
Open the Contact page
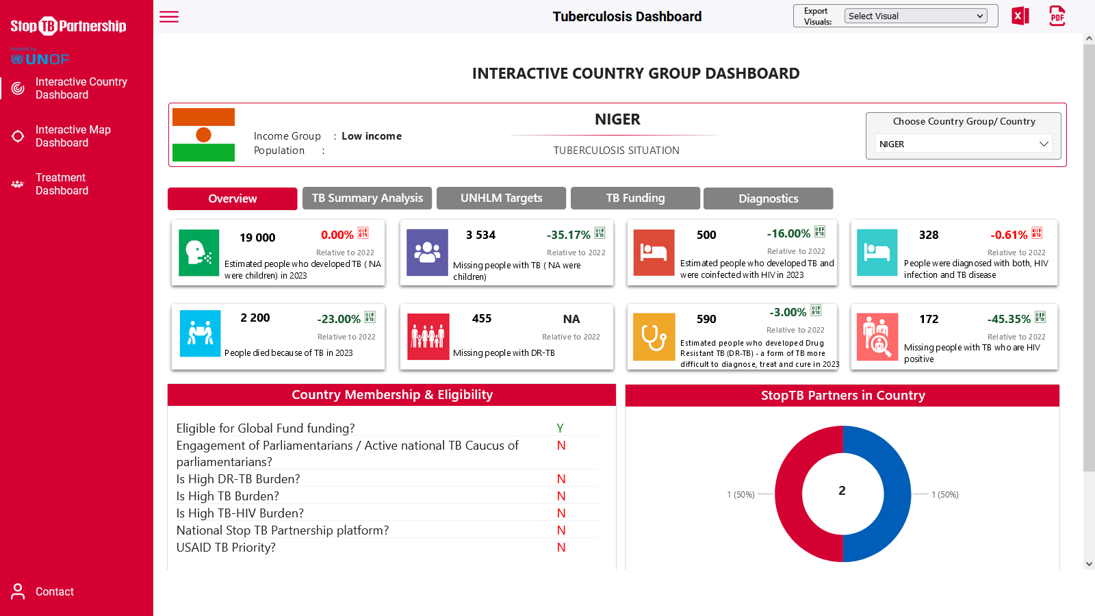click(54, 591)
